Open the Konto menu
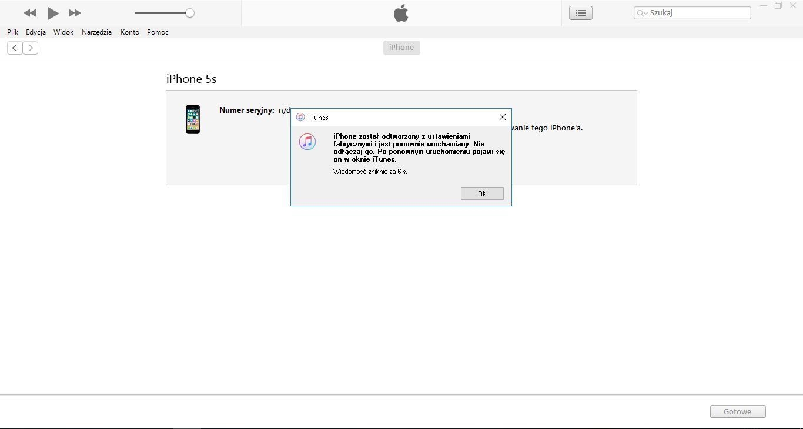 [130, 32]
